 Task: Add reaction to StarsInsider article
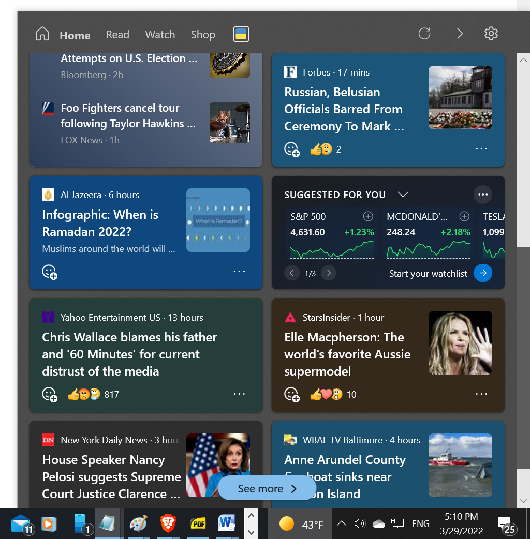pyautogui.click(x=291, y=394)
